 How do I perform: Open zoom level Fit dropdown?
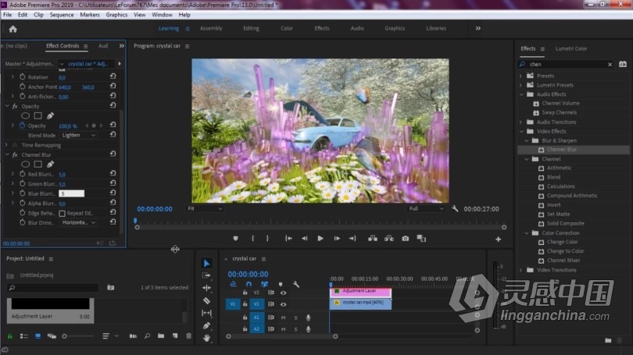205,209
